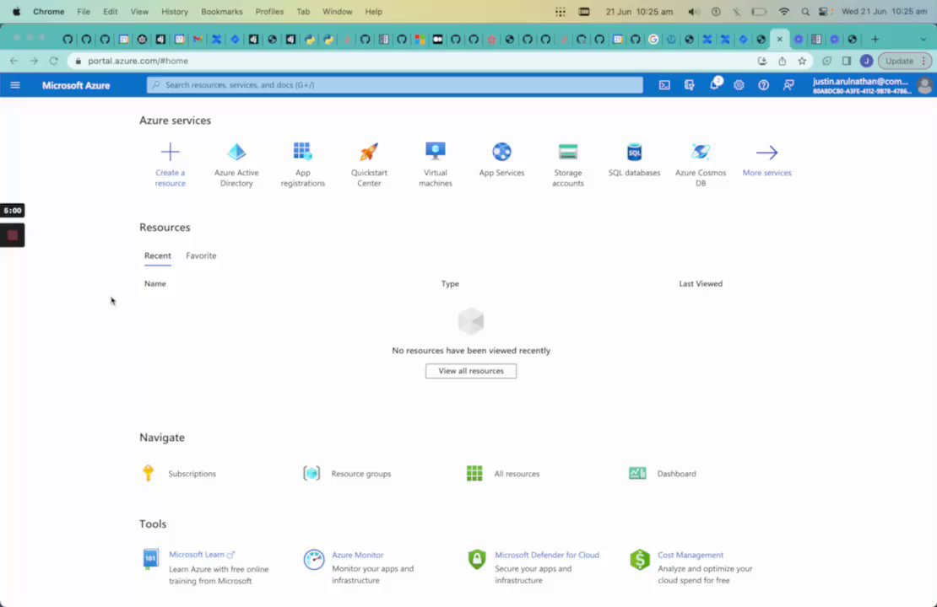Open a new browser tab
The width and height of the screenshot is (937, 607).
tap(875, 40)
